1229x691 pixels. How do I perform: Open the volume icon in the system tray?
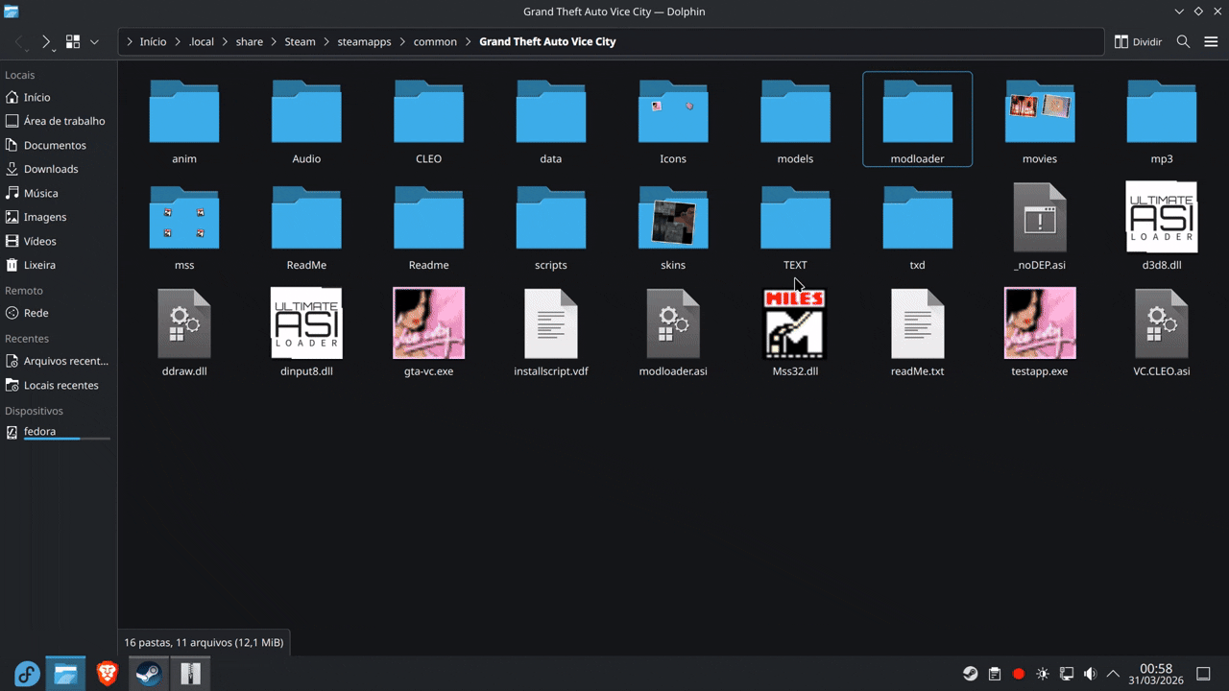[1090, 674]
